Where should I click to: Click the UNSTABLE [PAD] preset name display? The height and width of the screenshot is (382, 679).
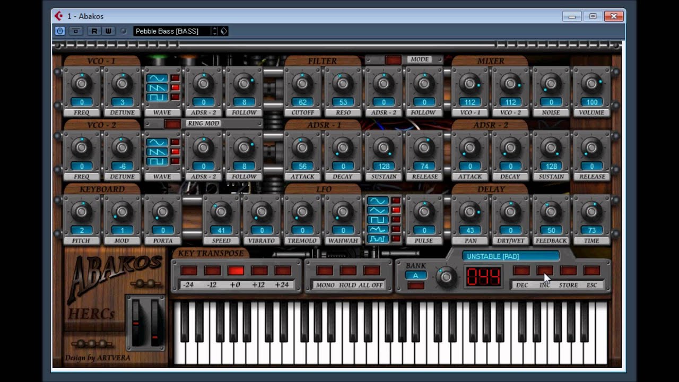click(x=510, y=256)
